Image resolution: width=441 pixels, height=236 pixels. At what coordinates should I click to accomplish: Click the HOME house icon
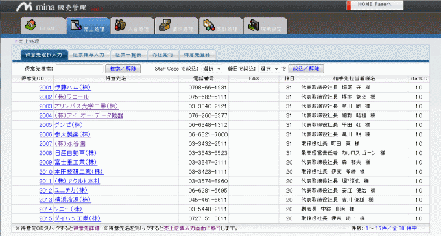pyautogui.click(x=30, y=25)
